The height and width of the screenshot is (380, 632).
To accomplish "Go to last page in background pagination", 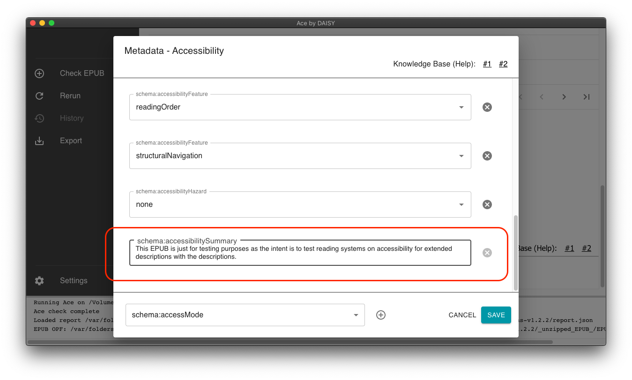I will 586,97.
